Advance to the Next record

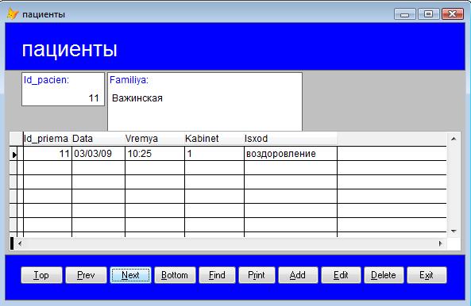(130, 275)
